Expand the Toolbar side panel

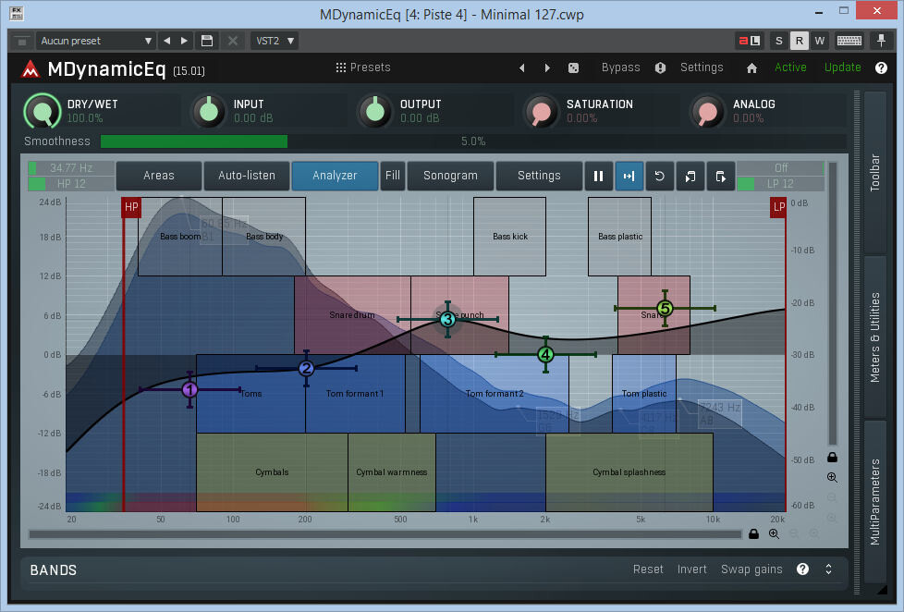coord(875,173)
